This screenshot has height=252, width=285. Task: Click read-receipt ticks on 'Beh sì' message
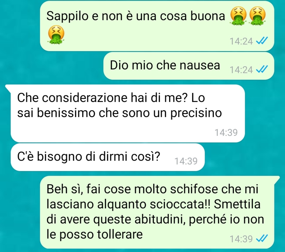[x=262, y=238]
